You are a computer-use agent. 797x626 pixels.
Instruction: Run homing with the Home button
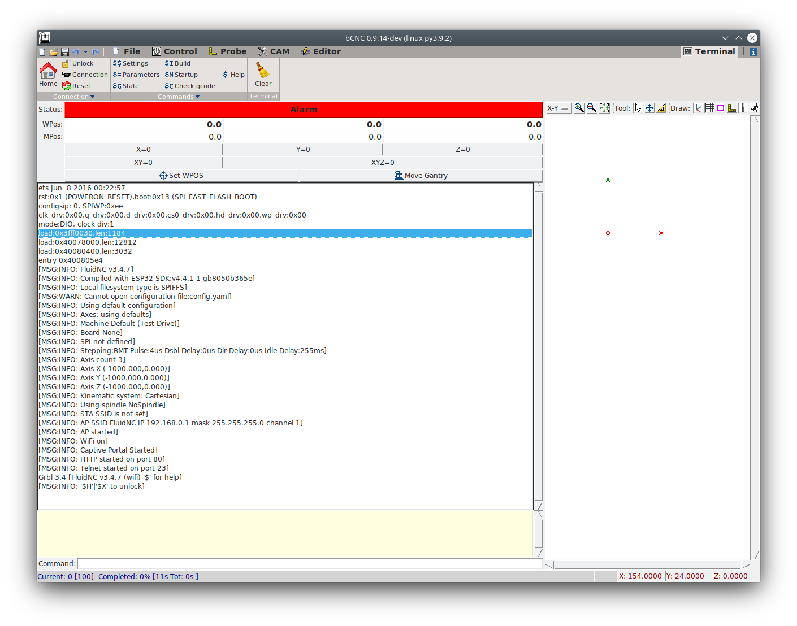pyautogui.click(x=48, y=75)
